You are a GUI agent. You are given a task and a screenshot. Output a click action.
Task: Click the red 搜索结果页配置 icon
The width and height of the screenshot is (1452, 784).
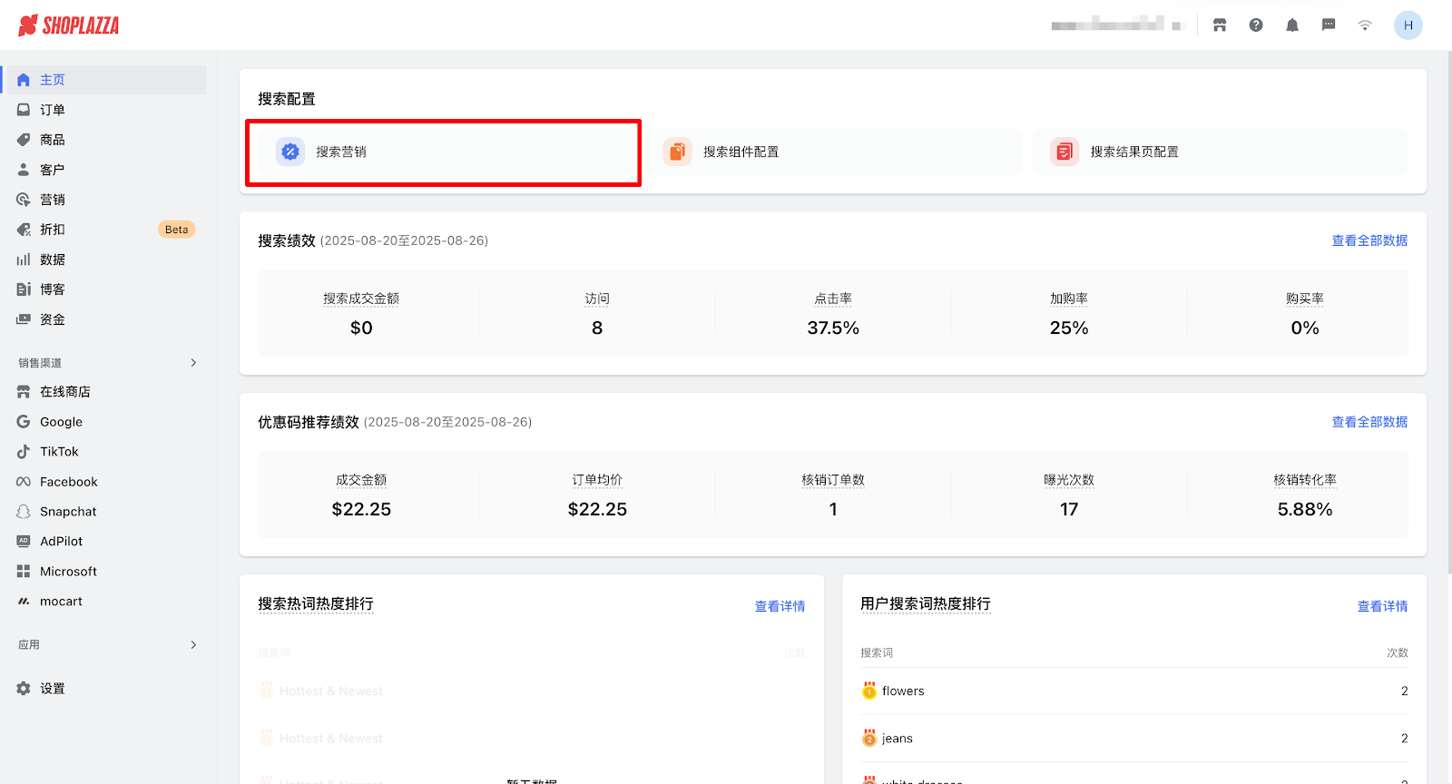tap(1064, 152)
